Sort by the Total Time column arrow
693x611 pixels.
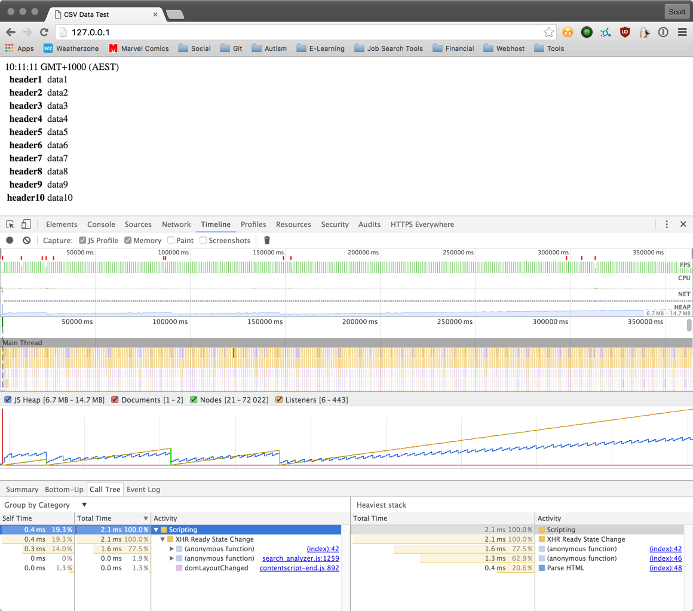(x=145, y=518)
